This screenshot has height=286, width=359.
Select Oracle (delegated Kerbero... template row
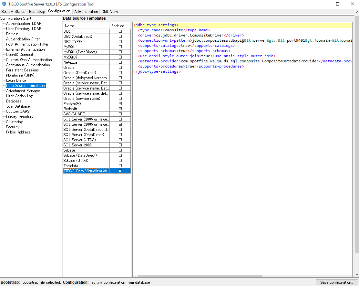(97, 78)
